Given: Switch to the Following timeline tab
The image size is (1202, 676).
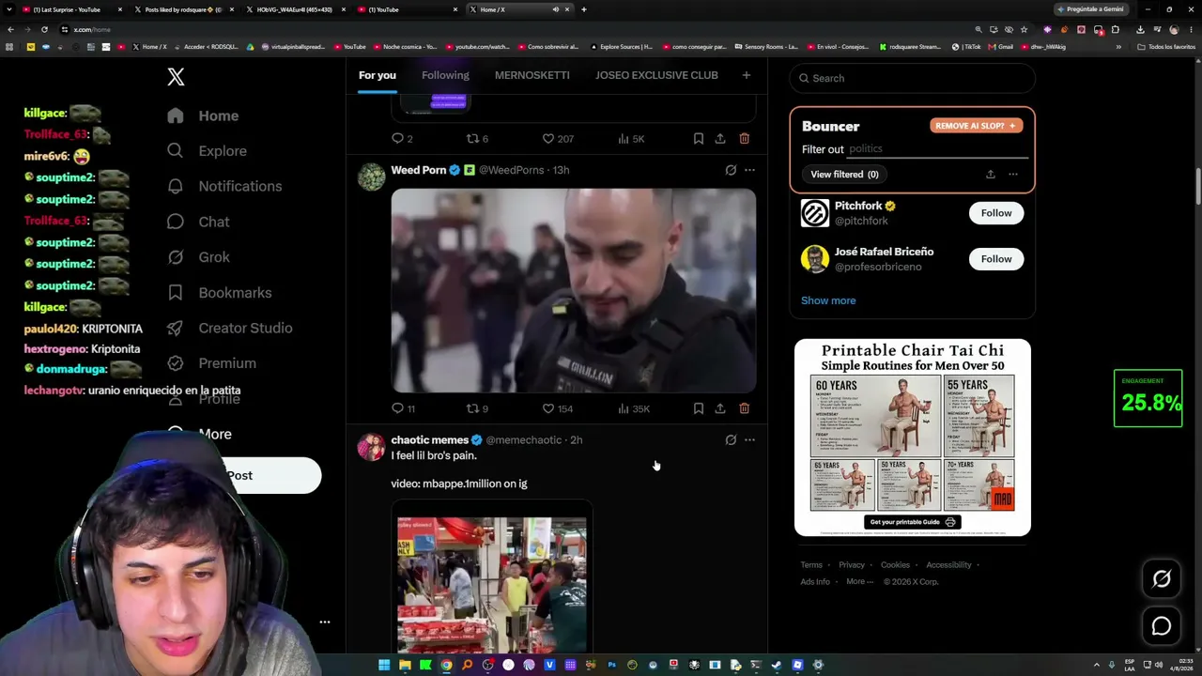Looking at the screenshot, I should click(445, 75).
